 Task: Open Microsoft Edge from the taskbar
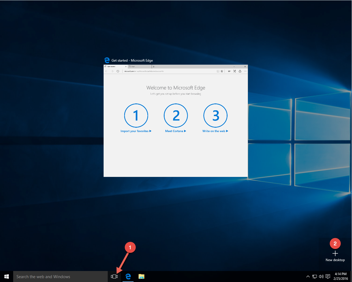tap(128, 276)
